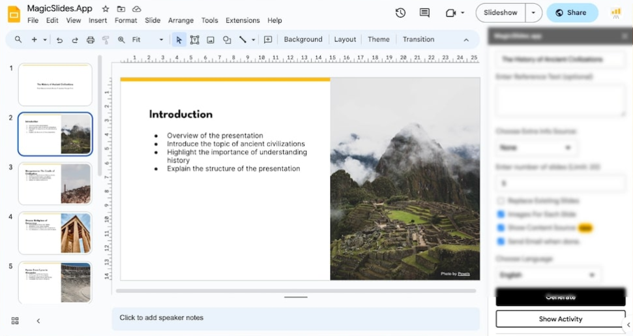
Task: Close the MagicSlides sidebar panel
Action: click(x=624, y=36)
